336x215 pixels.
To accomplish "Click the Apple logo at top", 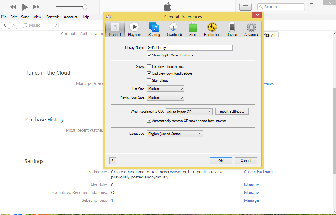I will 167,7.
